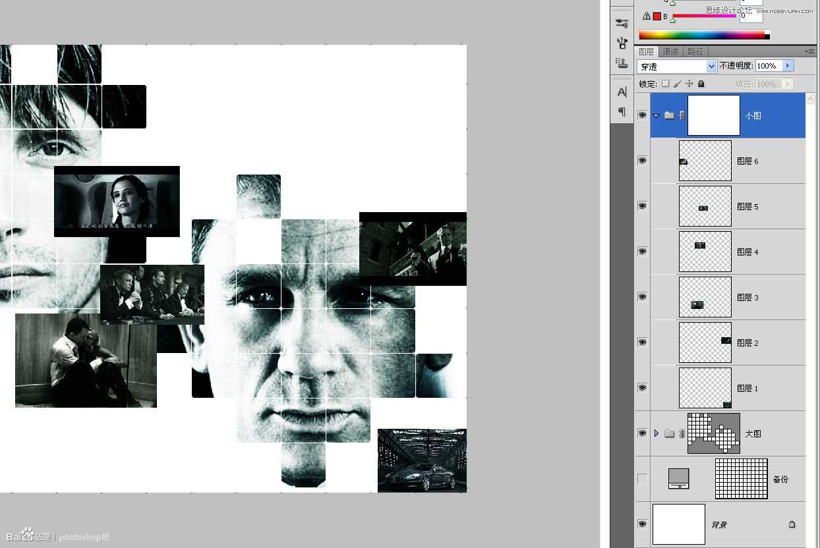Open the 填充 fill slider arrow
This screenshot has height=548, width=820.
point(788,84)
